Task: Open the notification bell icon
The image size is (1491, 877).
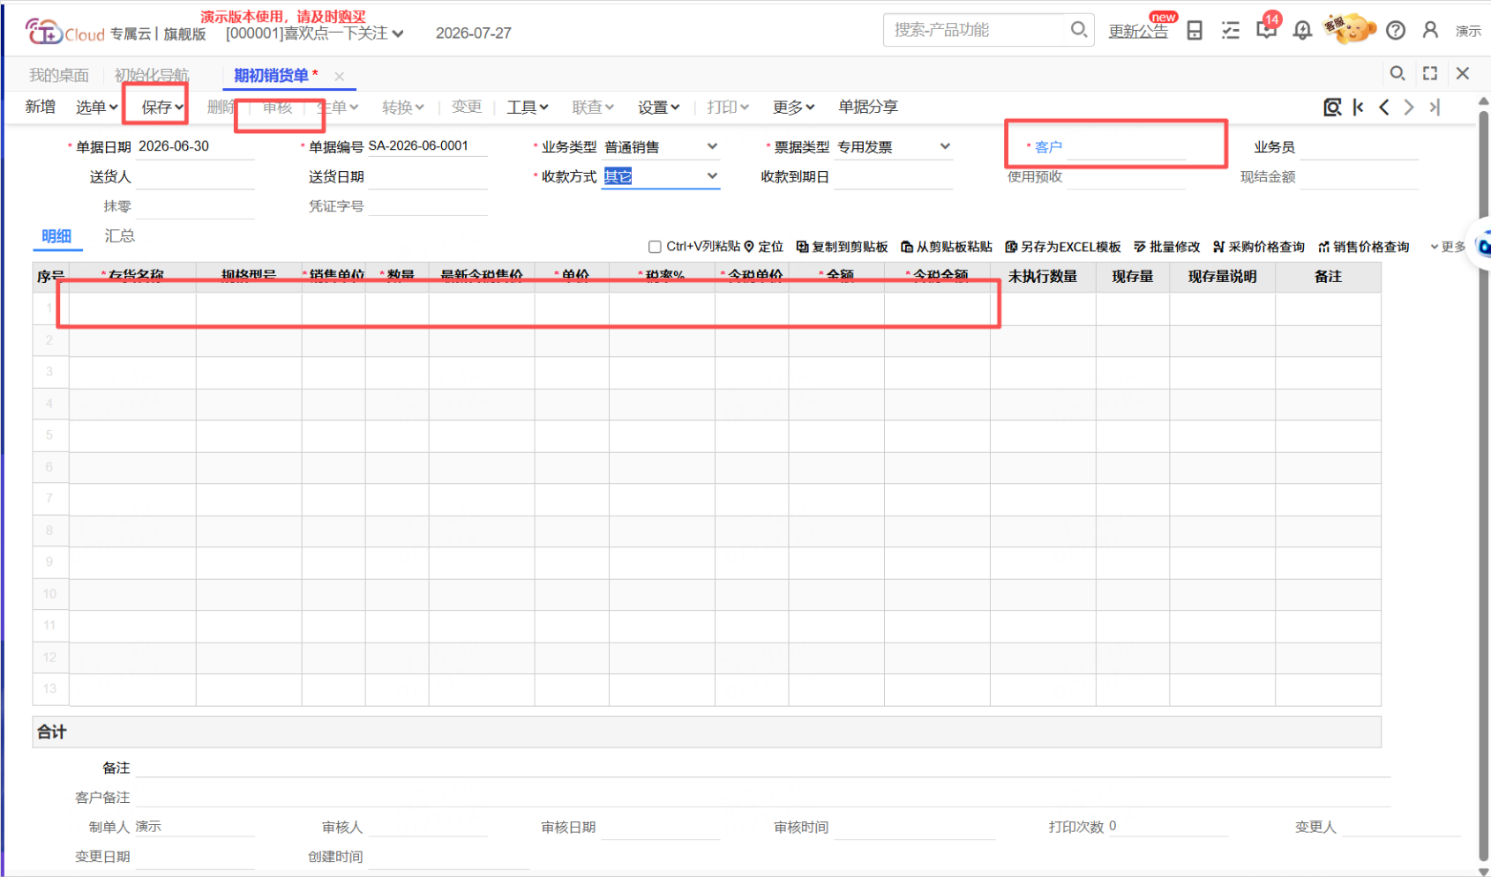Action: tap(1302, 31)
